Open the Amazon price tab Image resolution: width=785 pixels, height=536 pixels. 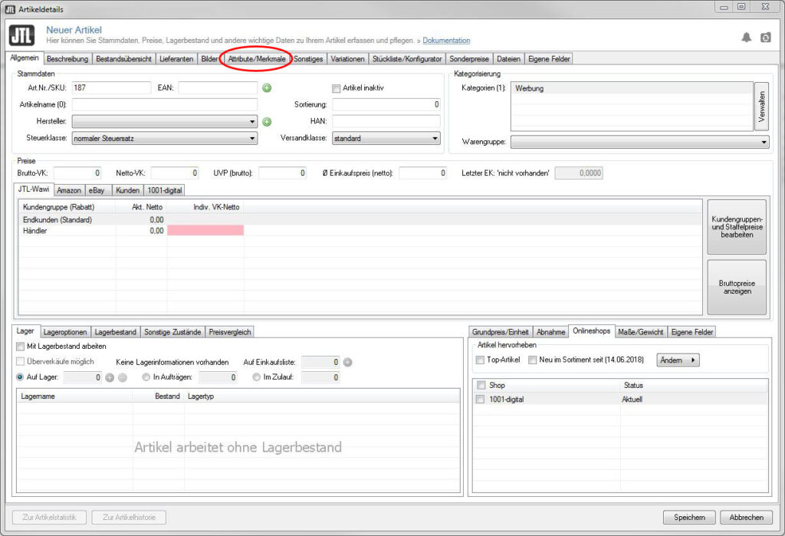tap(68, 190)
